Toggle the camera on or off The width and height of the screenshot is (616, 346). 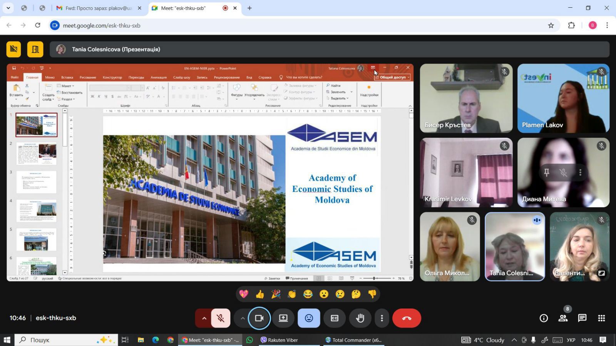click(259, 318)
